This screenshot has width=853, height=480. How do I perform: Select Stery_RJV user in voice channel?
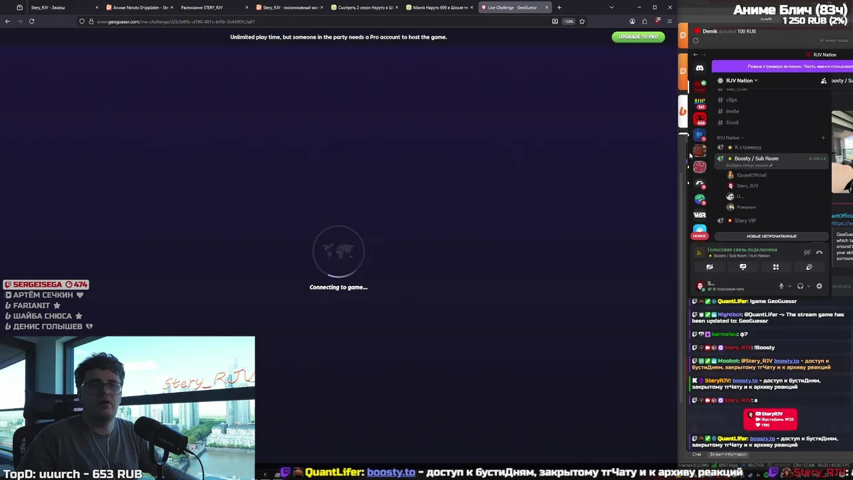(x=747, y=186)
